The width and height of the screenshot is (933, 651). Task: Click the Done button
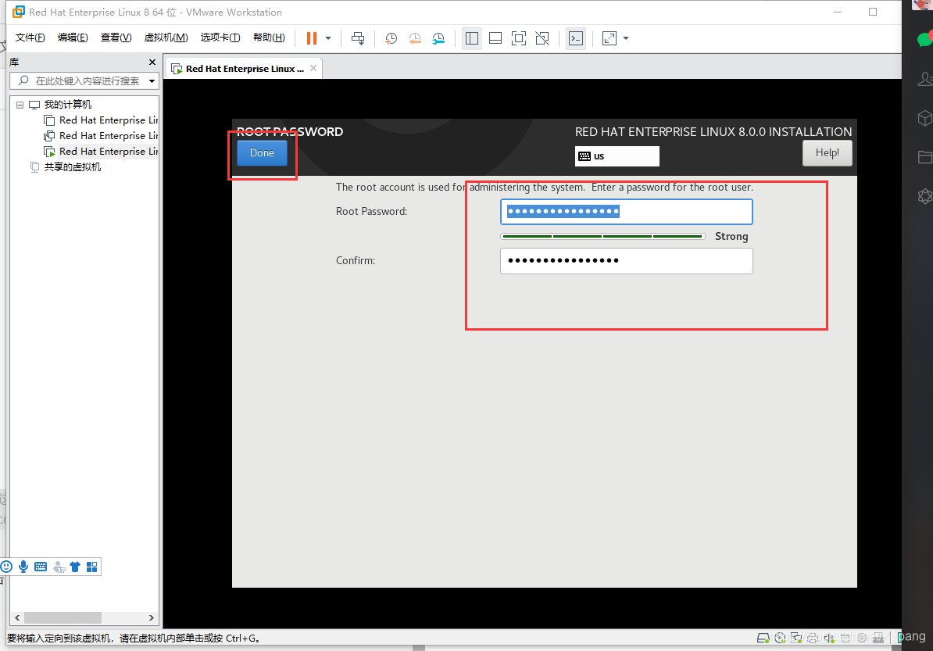262,153
